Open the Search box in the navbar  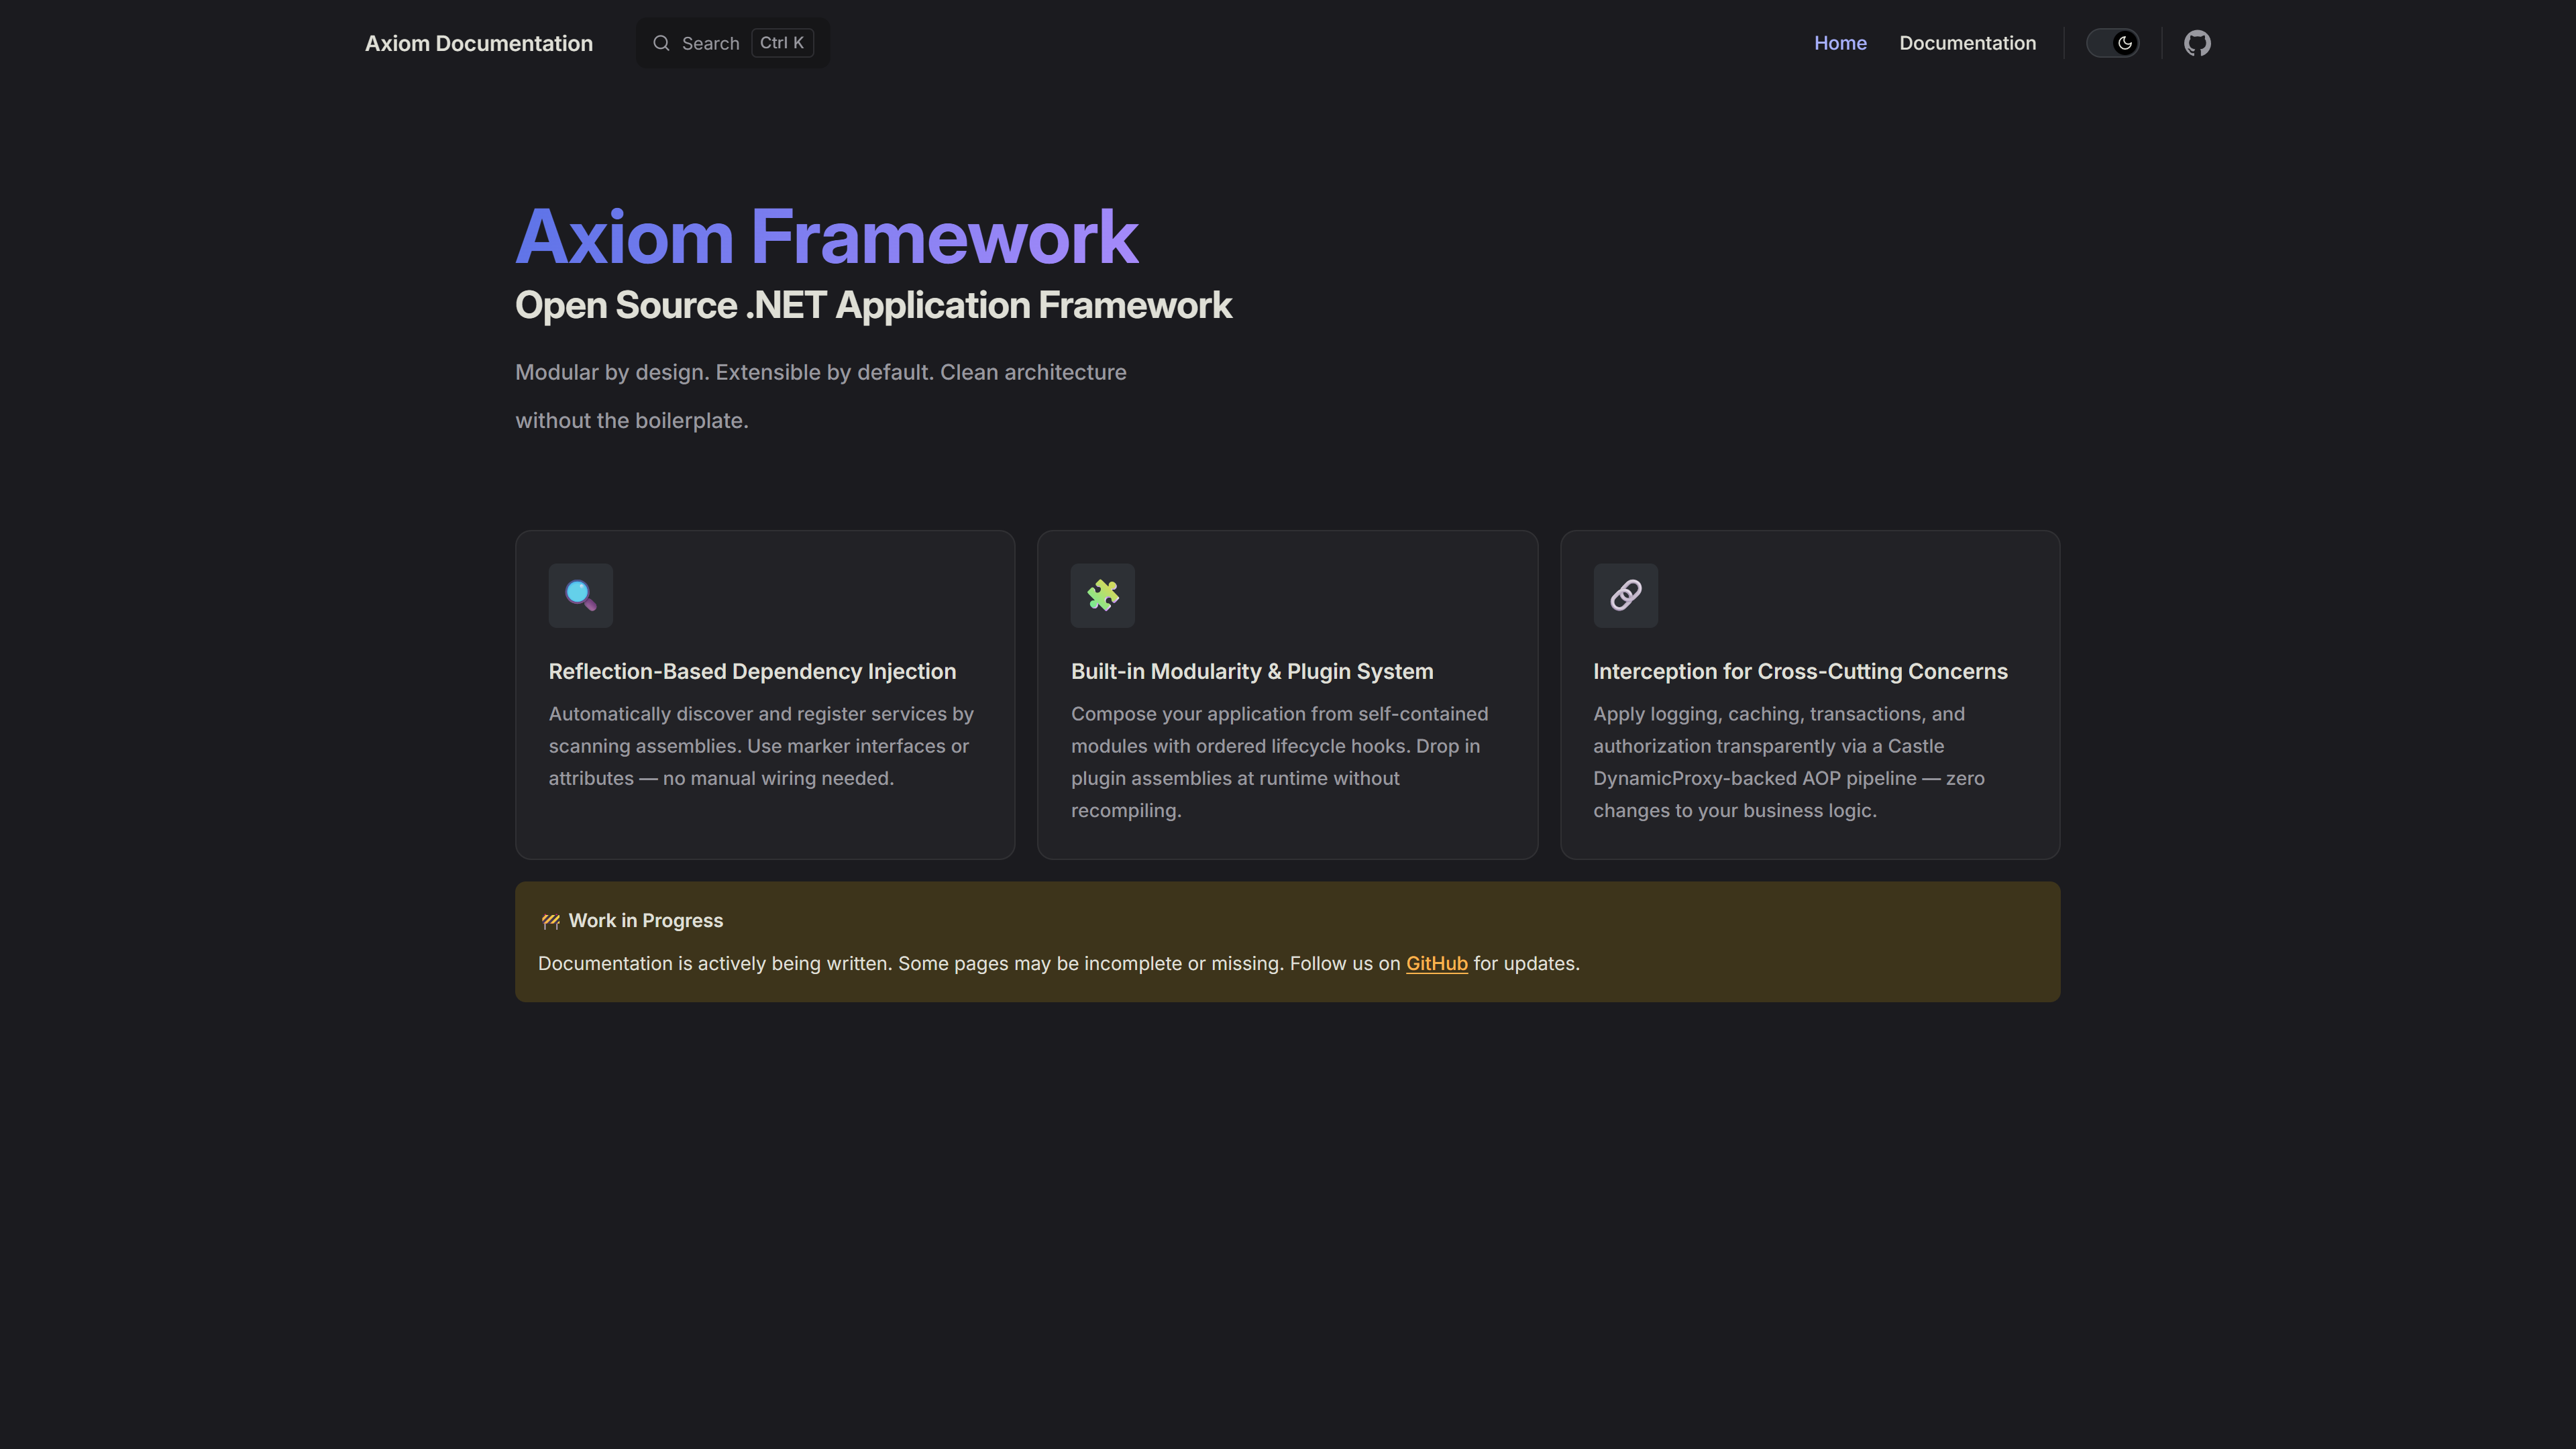tap(710, 43)
